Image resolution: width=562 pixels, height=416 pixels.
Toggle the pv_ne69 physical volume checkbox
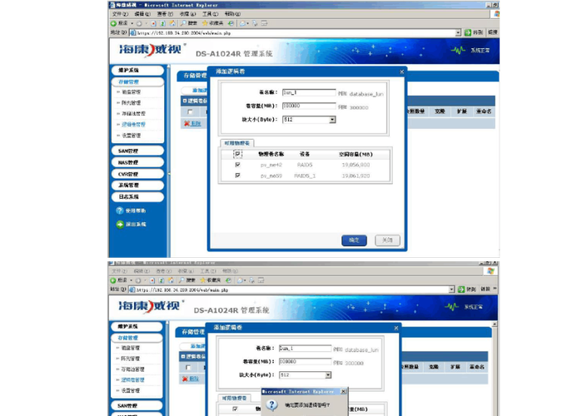point(238,176)
